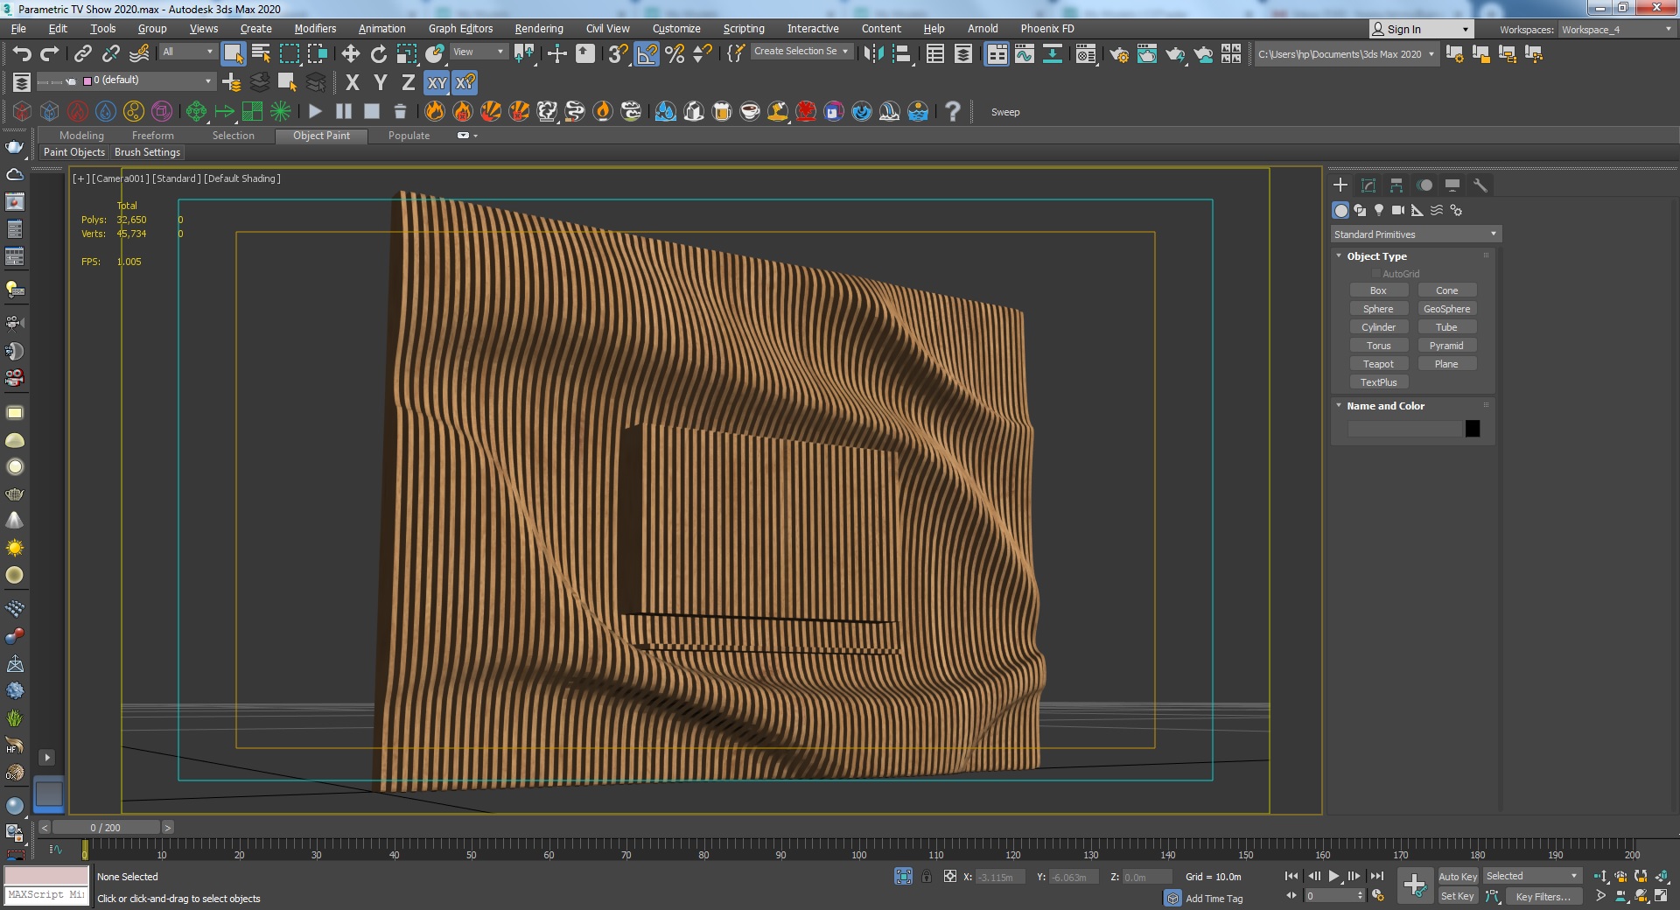Open the Modify panel tab icon
Image resolution: width=1680 pixels, height=910 pixels.
click(1368, 185)
